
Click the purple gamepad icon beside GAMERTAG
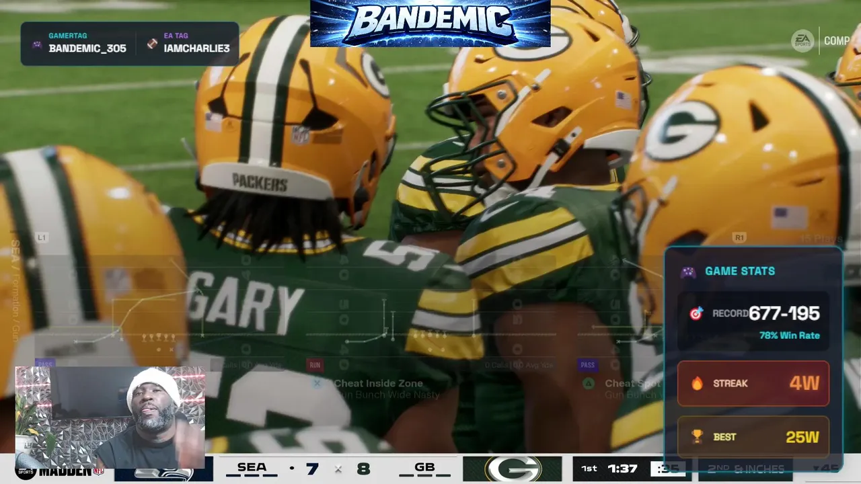(37, 44)
